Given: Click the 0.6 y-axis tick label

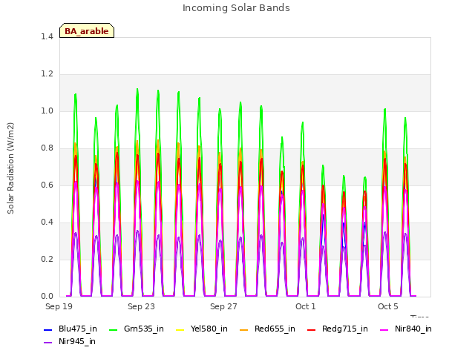Looking at the screenshot, I should point(47,185).
